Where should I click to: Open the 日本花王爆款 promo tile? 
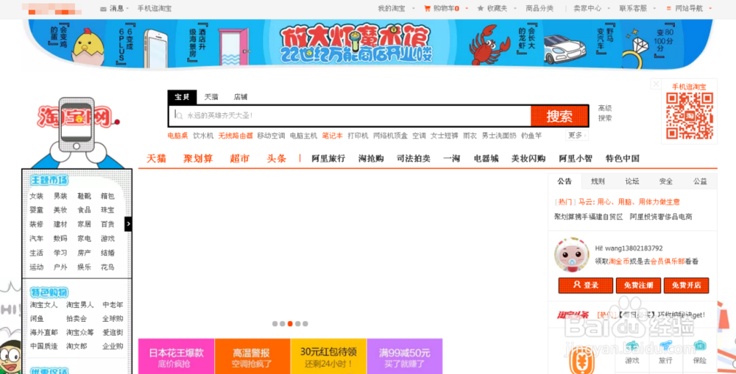click(177, 356)
